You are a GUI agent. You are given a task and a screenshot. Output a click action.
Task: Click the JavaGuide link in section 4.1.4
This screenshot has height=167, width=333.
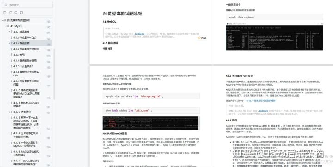pyautogui.click(x=263, y=111)
